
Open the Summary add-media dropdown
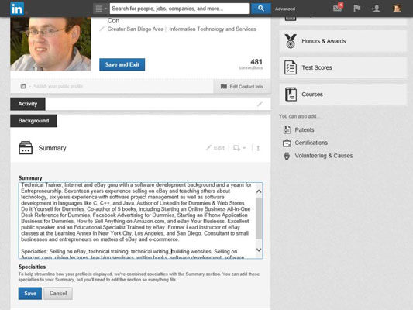239,148
